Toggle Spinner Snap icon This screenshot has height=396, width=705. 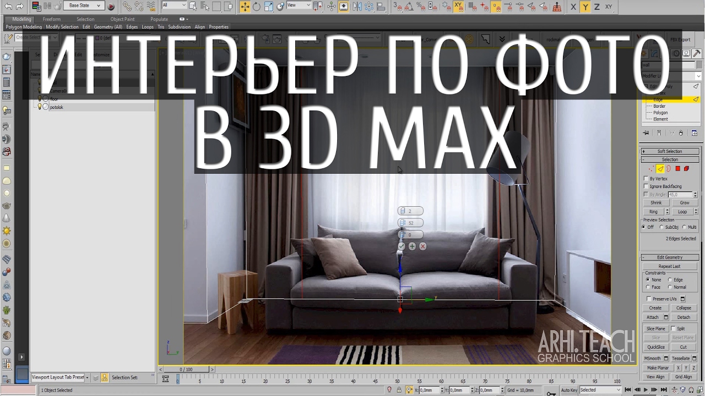432,6
